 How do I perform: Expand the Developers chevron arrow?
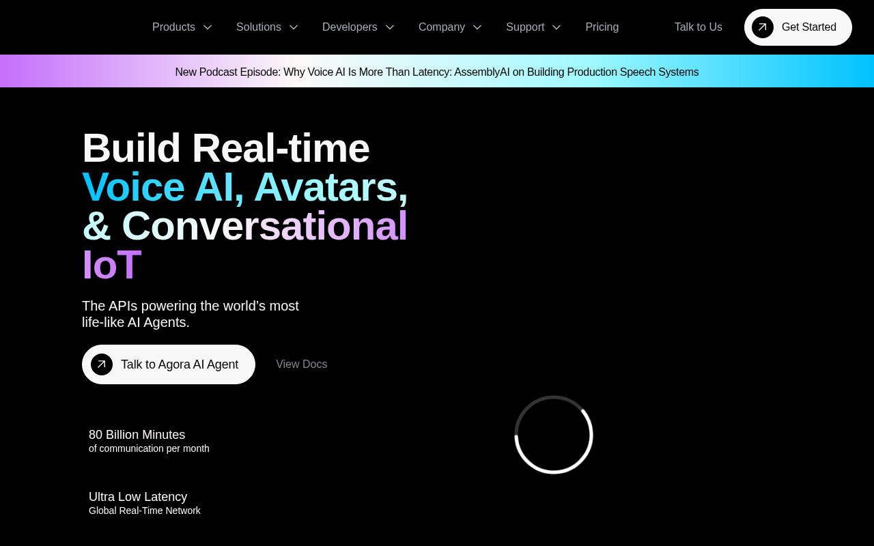pos(390,27)
